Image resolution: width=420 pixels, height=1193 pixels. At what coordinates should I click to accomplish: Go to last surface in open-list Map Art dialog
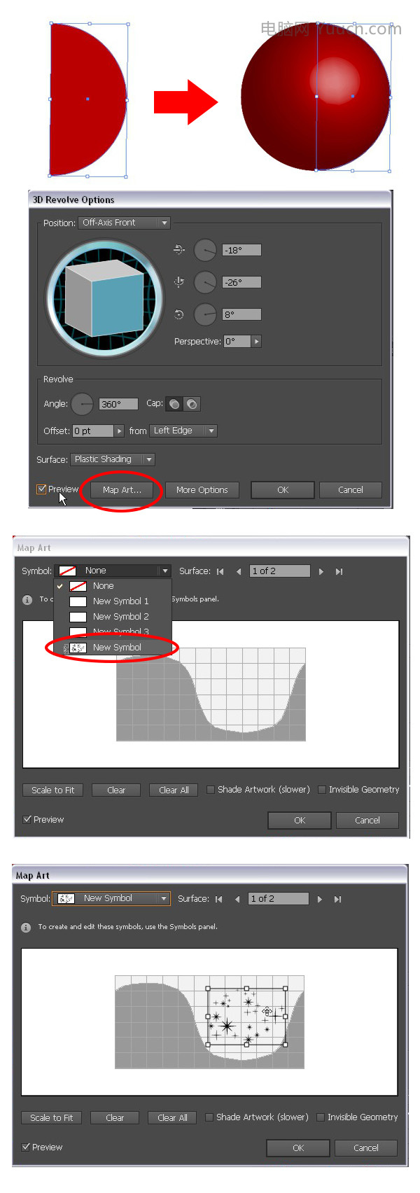click(339, 571)
